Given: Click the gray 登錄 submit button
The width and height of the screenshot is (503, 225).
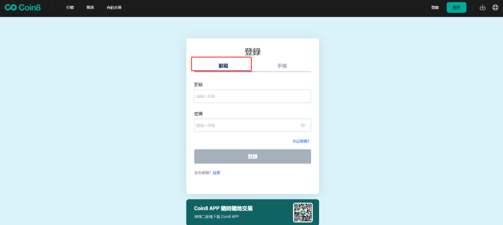Looking at the screenshot, I should tap(252, 157).
